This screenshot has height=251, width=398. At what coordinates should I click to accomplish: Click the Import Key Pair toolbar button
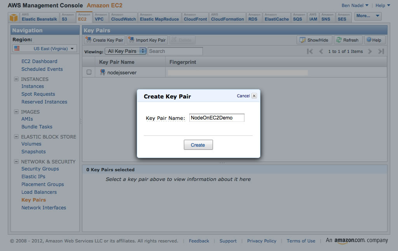pyautogui.click(x=147, y=40)
